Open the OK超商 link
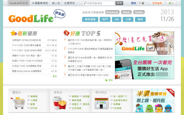This screenshot has height=115, width=184. pyautogui.click(x=117, y=108)
